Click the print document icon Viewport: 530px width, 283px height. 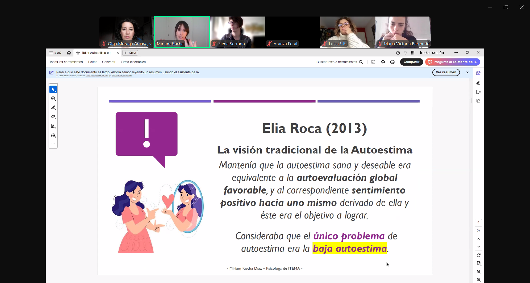pos(392,62)
